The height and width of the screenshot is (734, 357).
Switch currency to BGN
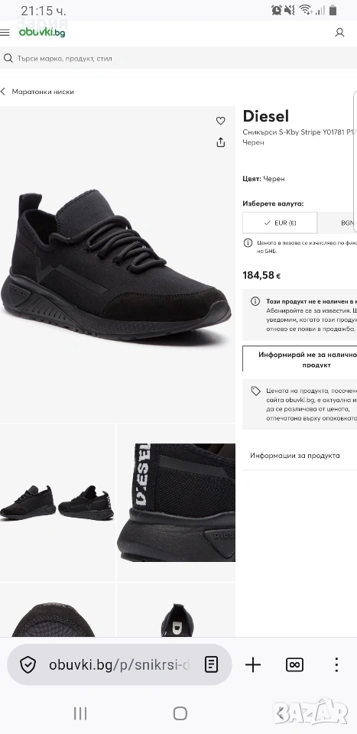click(x=337, y=222)
